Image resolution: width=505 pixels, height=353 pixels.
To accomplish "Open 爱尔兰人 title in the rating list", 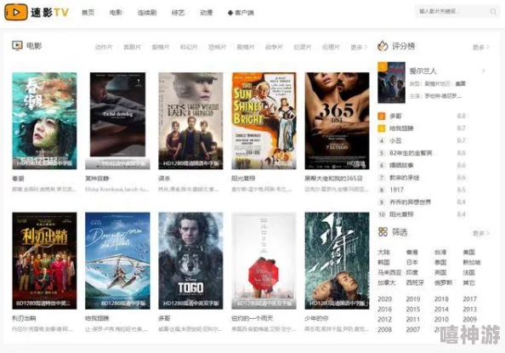I will click(423, 71).
